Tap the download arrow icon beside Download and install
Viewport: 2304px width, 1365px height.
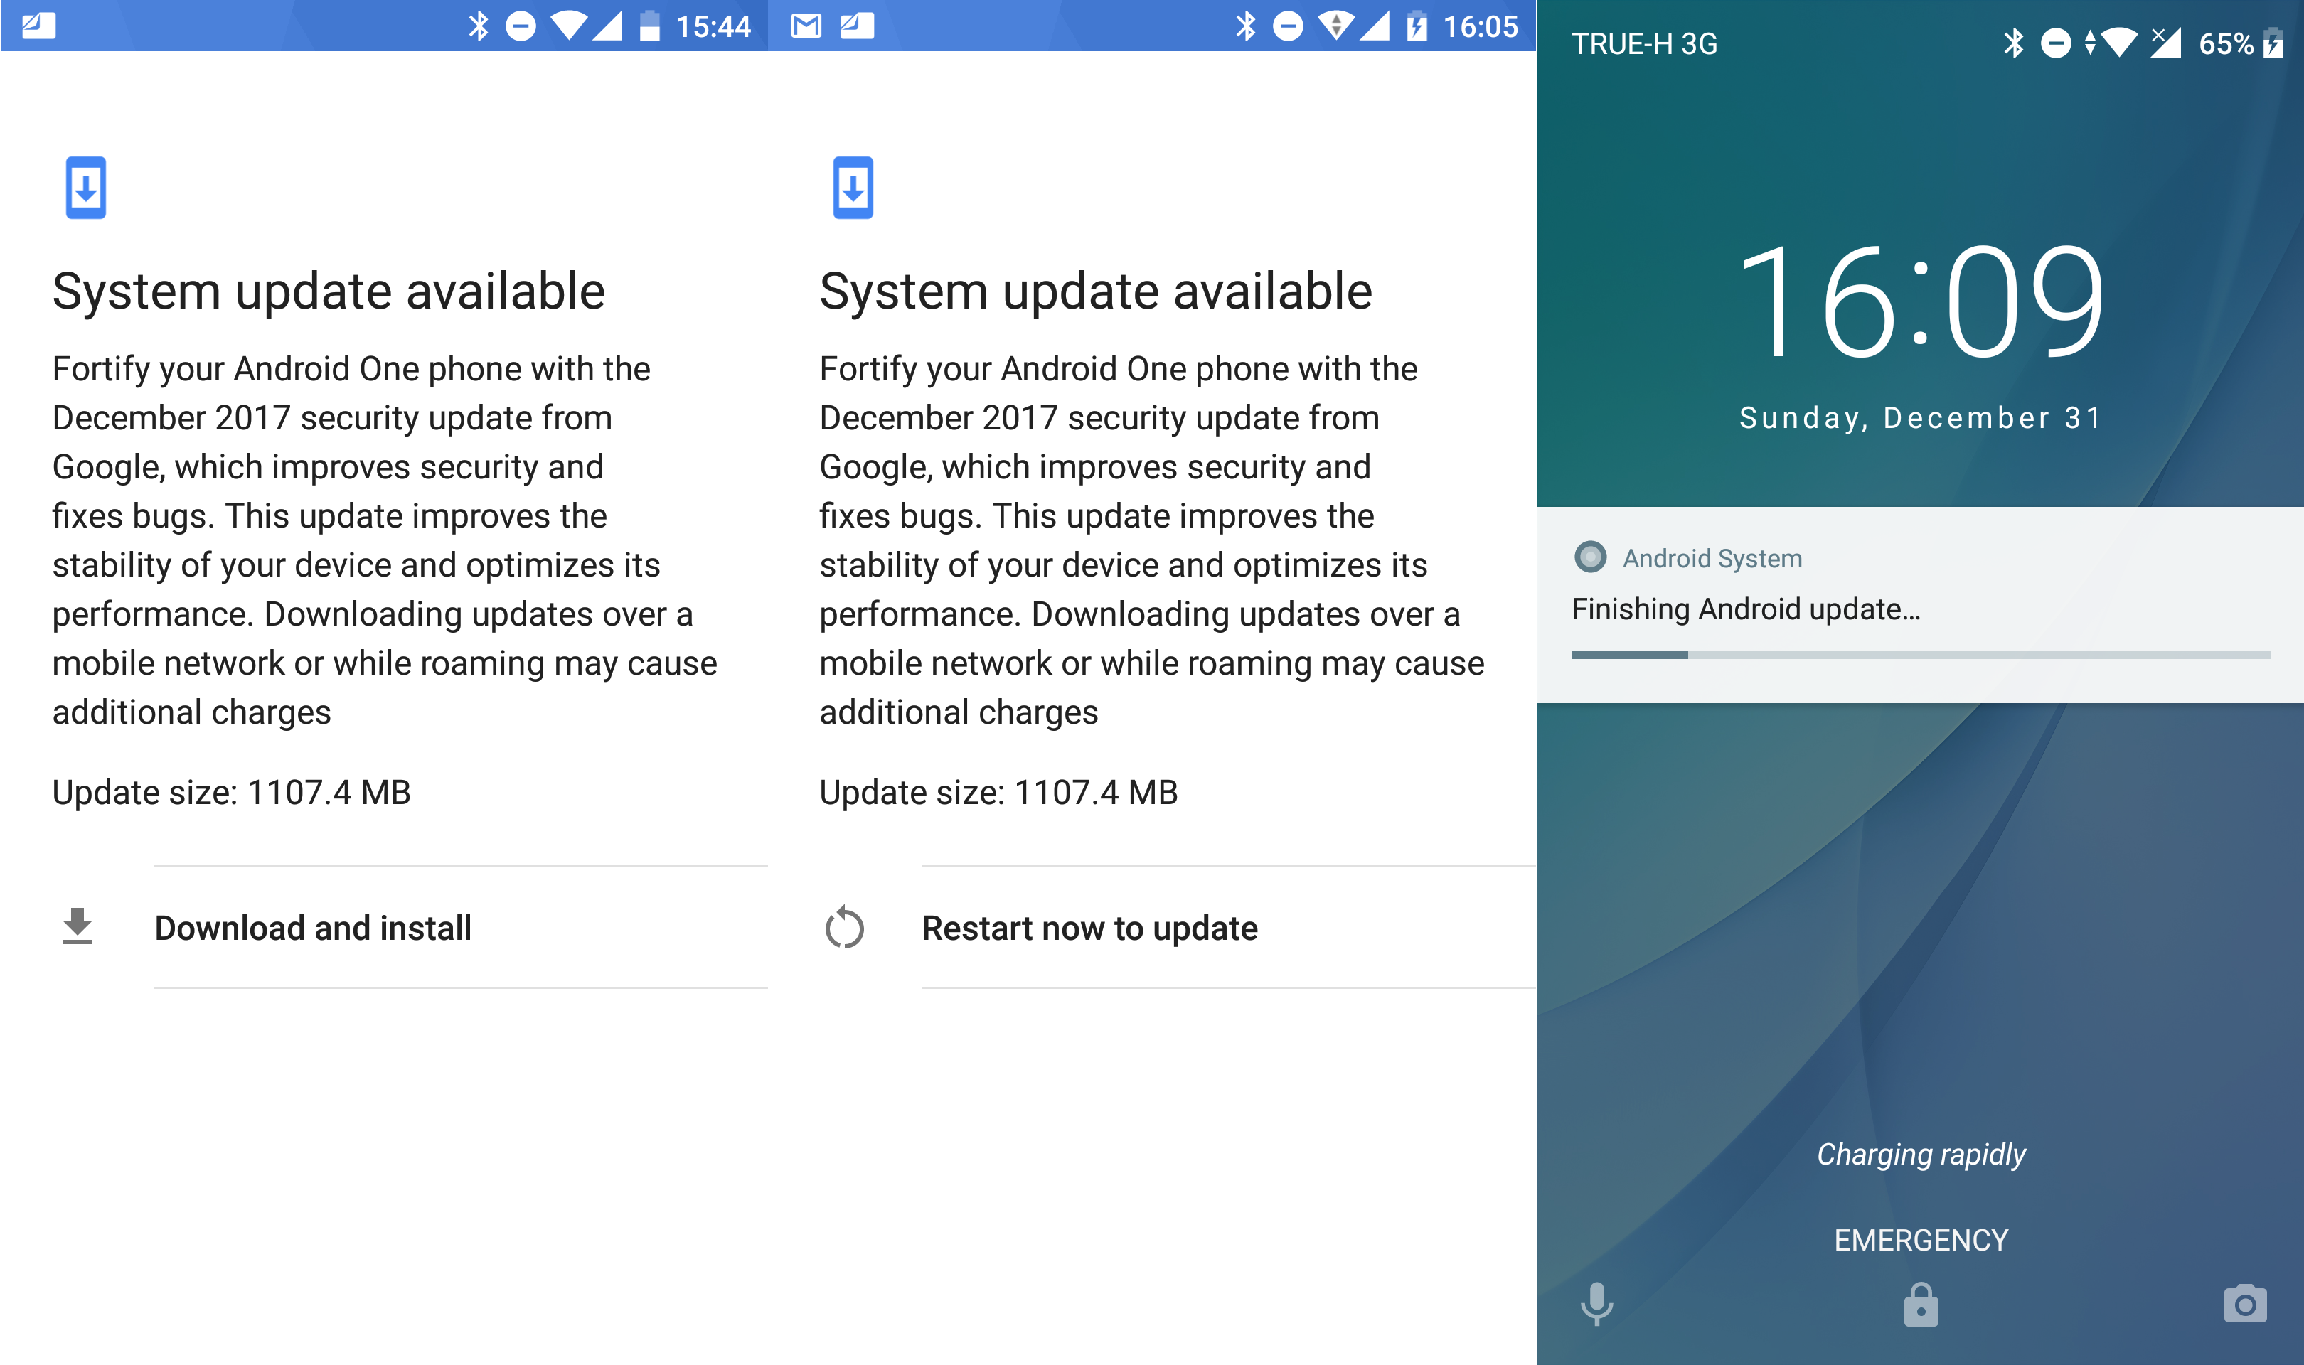[78, 926]
